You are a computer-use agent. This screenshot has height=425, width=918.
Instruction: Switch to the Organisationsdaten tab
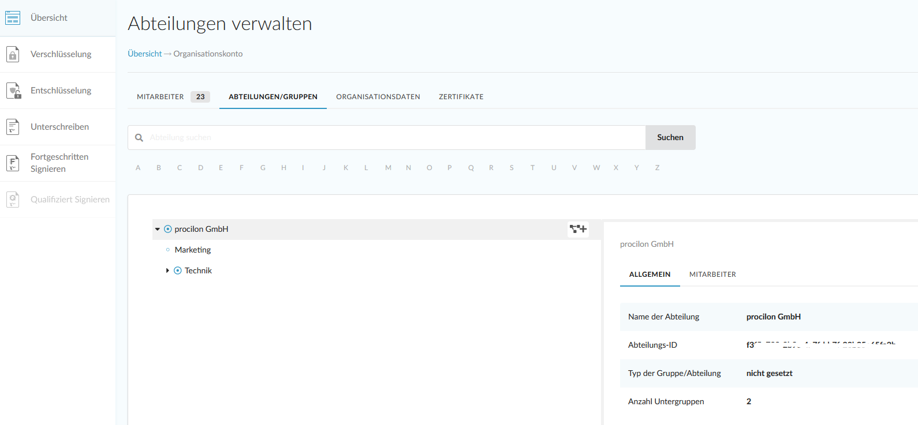point(378,97)
